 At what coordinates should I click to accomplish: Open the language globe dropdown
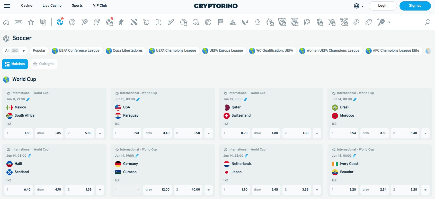coord(358,6)
